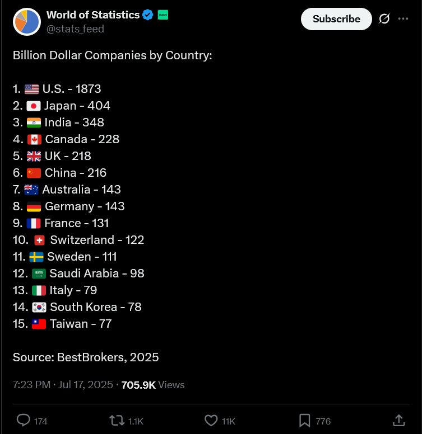Click the U.S. flag emoji
422x434 pixels.
[31, 89]
